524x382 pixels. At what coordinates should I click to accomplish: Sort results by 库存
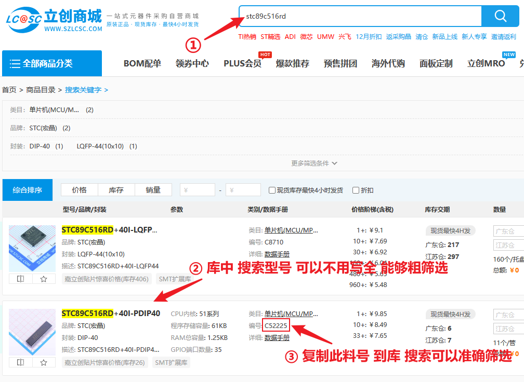[116, 190]
